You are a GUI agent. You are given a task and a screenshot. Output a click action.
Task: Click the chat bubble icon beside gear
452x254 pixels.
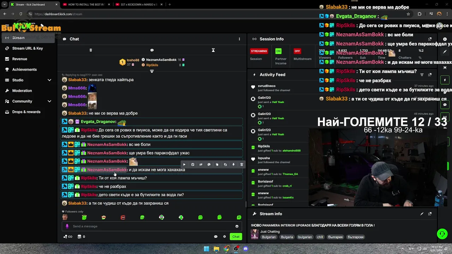pyautogui.click(x=216, y=237)
